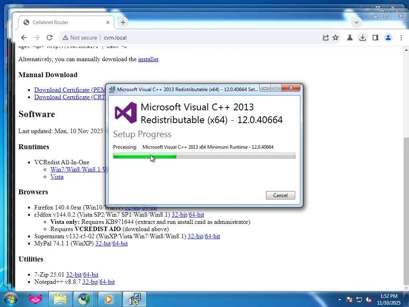This screenshot has height=307, width=409.
Task: Click the "Processing:" runtime status text
Action: [x=193, y=147]
